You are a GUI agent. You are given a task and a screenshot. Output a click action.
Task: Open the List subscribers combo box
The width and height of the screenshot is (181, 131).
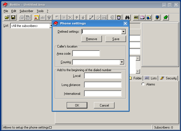click(x=31, y=26)
